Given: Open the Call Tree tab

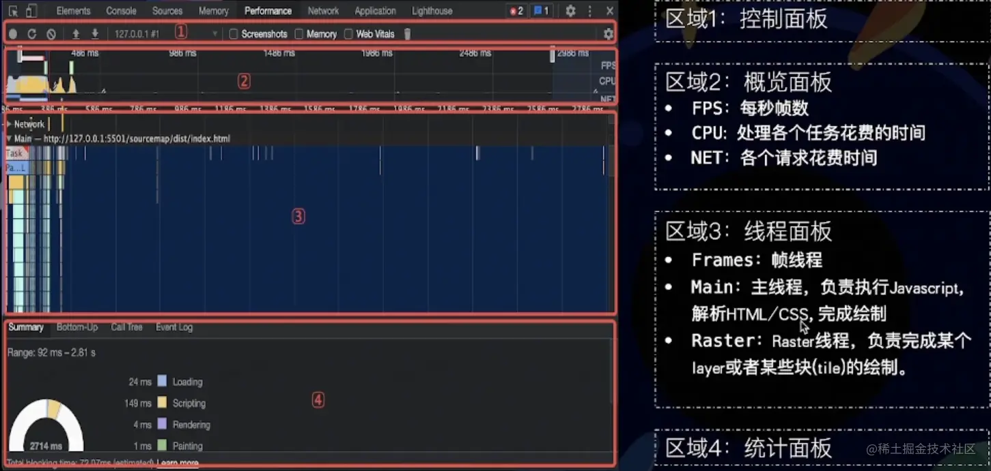Looking at the screenshot, I should coord(126,327).
